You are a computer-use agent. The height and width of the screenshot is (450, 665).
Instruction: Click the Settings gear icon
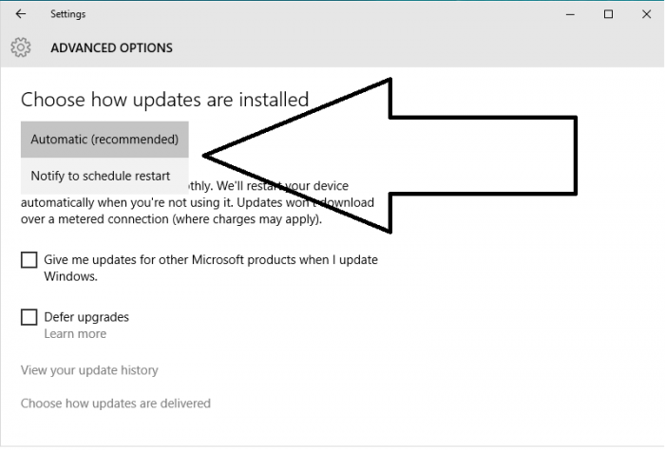[21, 47]
